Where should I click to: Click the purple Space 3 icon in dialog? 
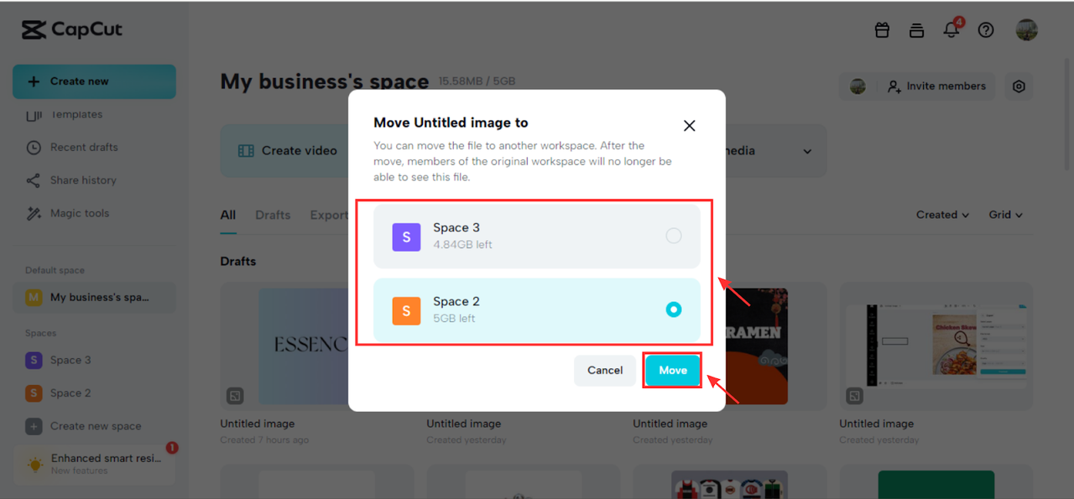[406, 237]
